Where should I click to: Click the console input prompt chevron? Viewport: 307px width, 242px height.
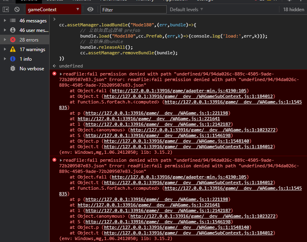[54, 19]
